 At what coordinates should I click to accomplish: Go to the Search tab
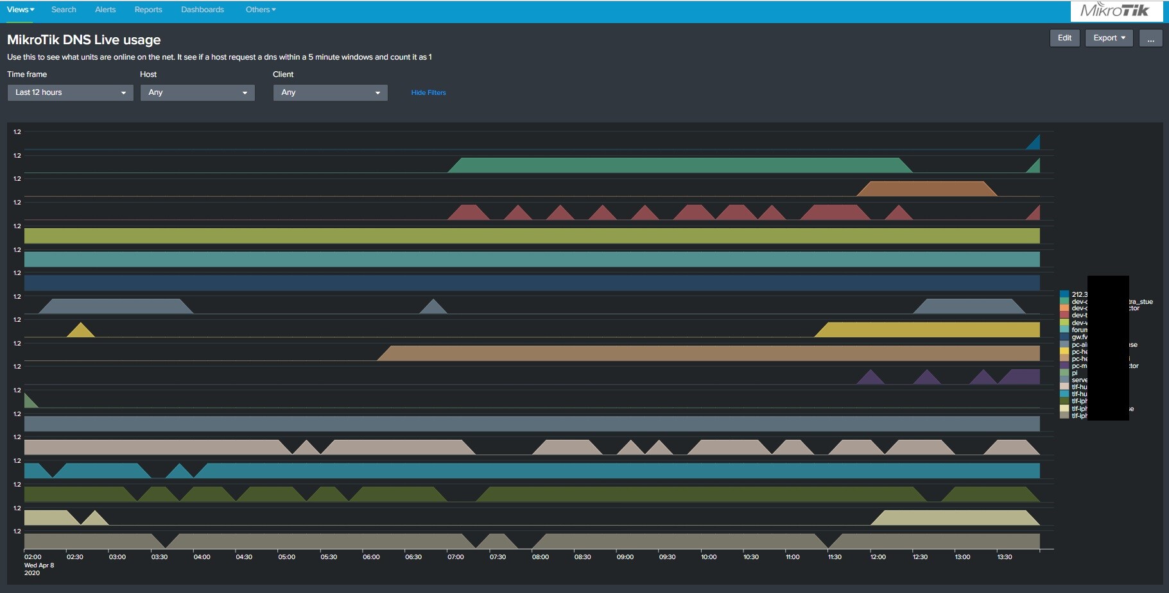click(64, 10)
